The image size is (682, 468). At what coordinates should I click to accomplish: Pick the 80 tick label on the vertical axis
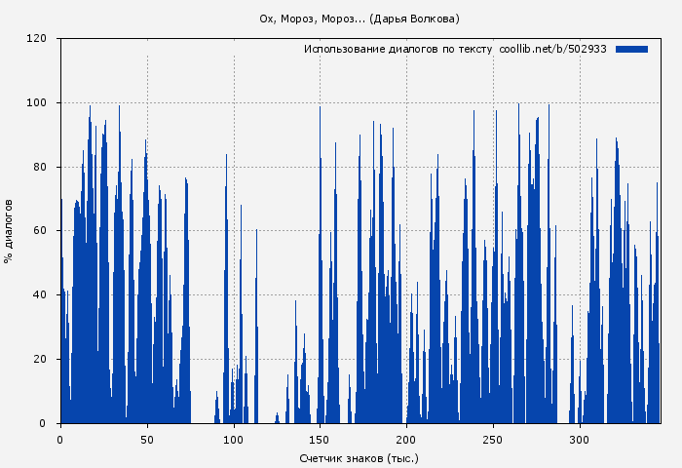point(40,167)
